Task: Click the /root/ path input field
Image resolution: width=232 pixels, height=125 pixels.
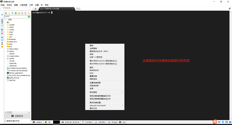Action: point(16,16)
